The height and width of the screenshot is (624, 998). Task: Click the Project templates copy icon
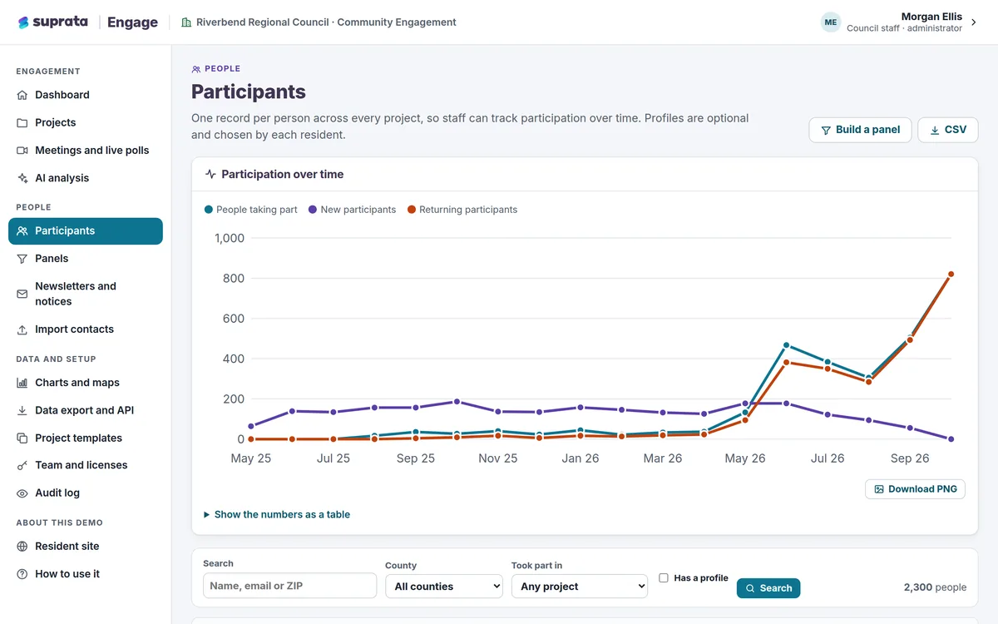point(22,438)
